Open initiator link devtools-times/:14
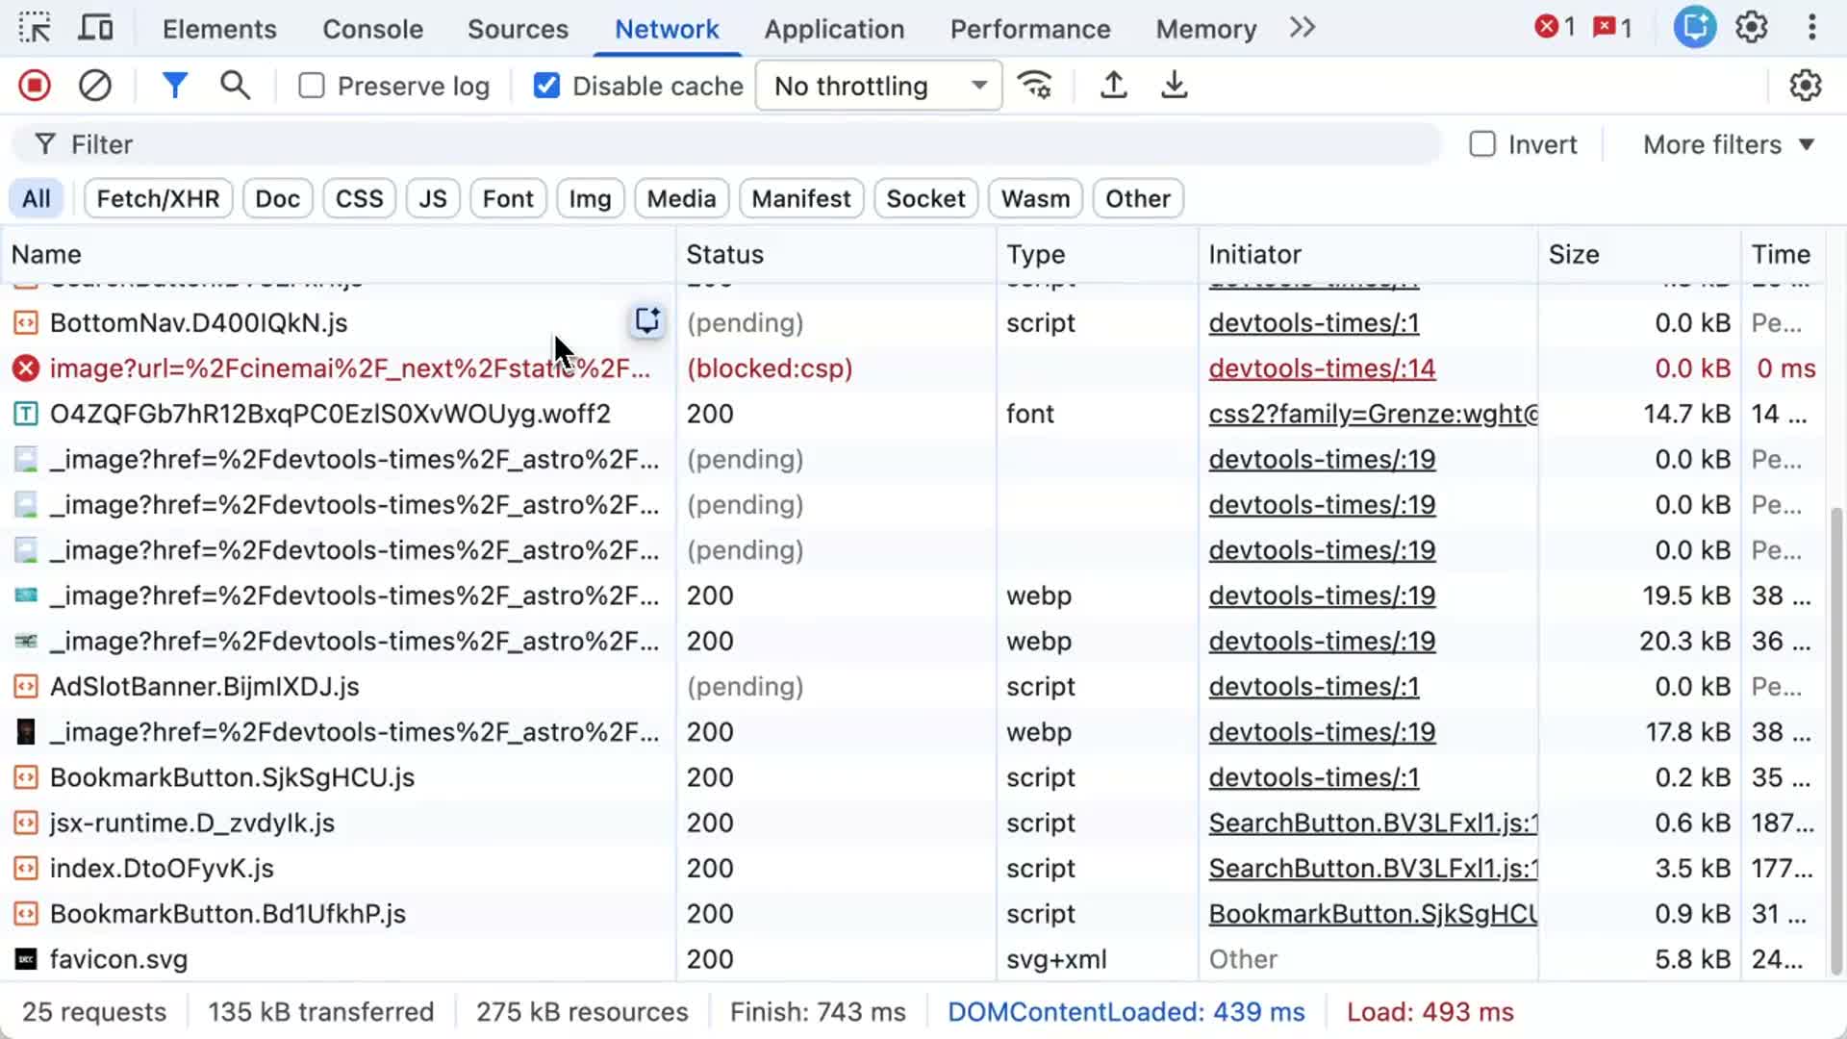The width and height of the screenshot is (1847, 1039). pyautogui.click(x=1322, y=367)
